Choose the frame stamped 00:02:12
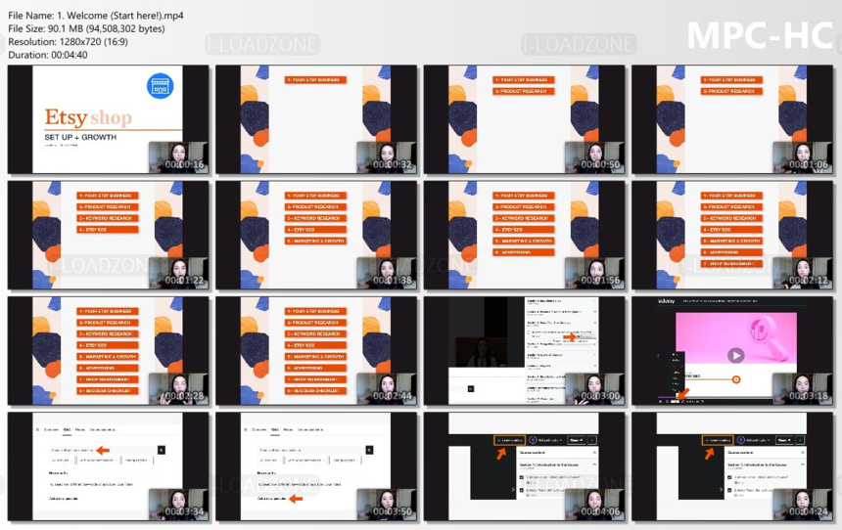The image size is (842, 530). pyautogui.click(x=732, y=235)
